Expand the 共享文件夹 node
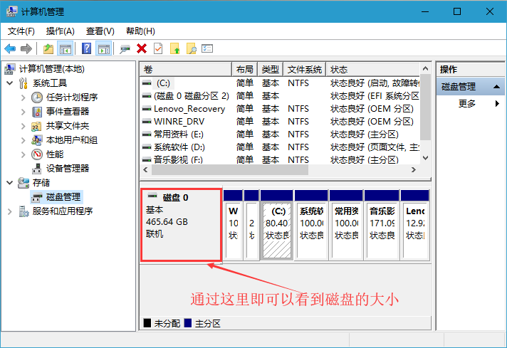Viewport: 507px width, 348px height. click(x=23, y=126)
